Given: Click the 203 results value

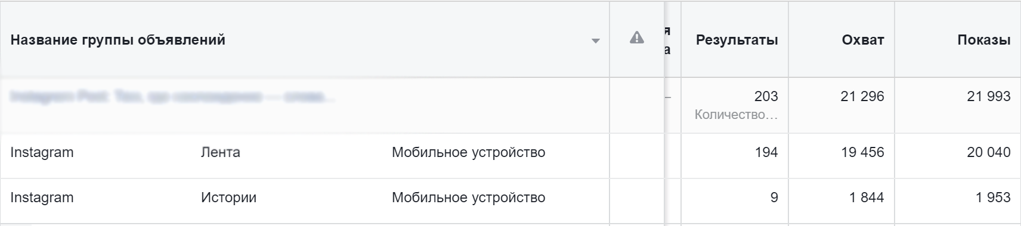Looking at the screenshot, I should [x=766, y=96].
